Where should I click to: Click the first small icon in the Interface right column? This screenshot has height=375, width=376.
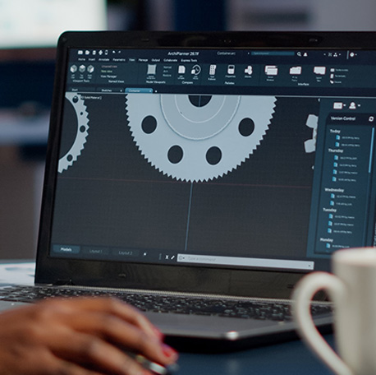tap(332, 70)
